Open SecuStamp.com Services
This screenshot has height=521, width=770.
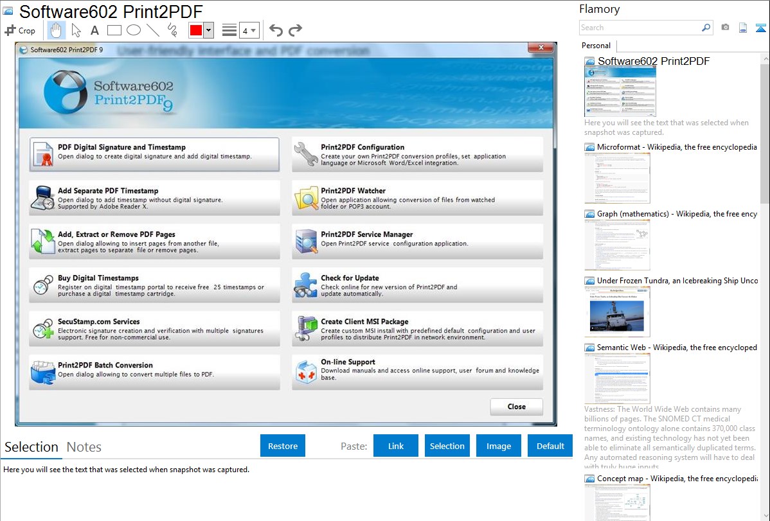(x=154, y=329)
